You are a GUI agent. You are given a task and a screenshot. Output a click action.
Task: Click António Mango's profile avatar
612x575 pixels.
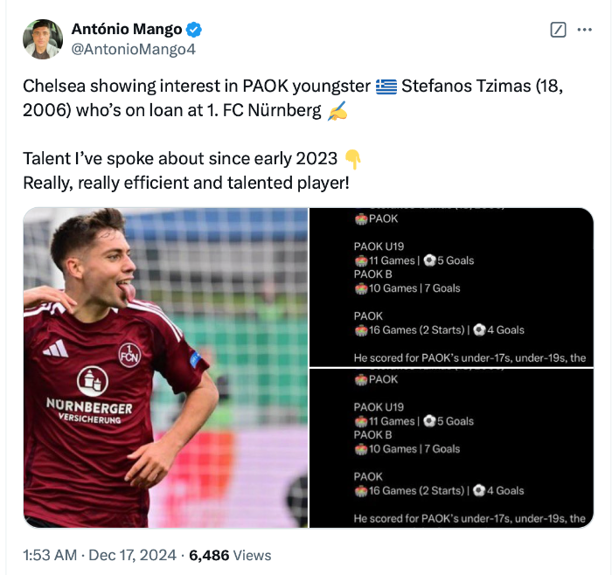[x=43, y=39]
